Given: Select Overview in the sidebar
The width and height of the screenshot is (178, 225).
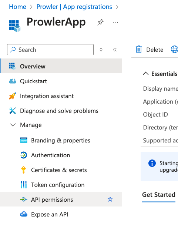Looking at the screenshot, I should pos(61,66).
